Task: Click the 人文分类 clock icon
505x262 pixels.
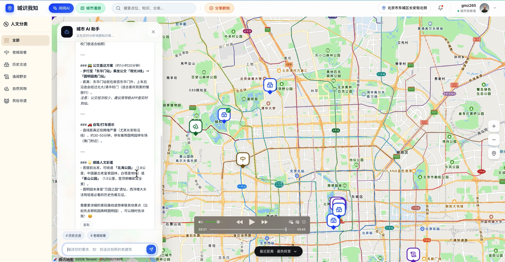Action: (6, 24)
